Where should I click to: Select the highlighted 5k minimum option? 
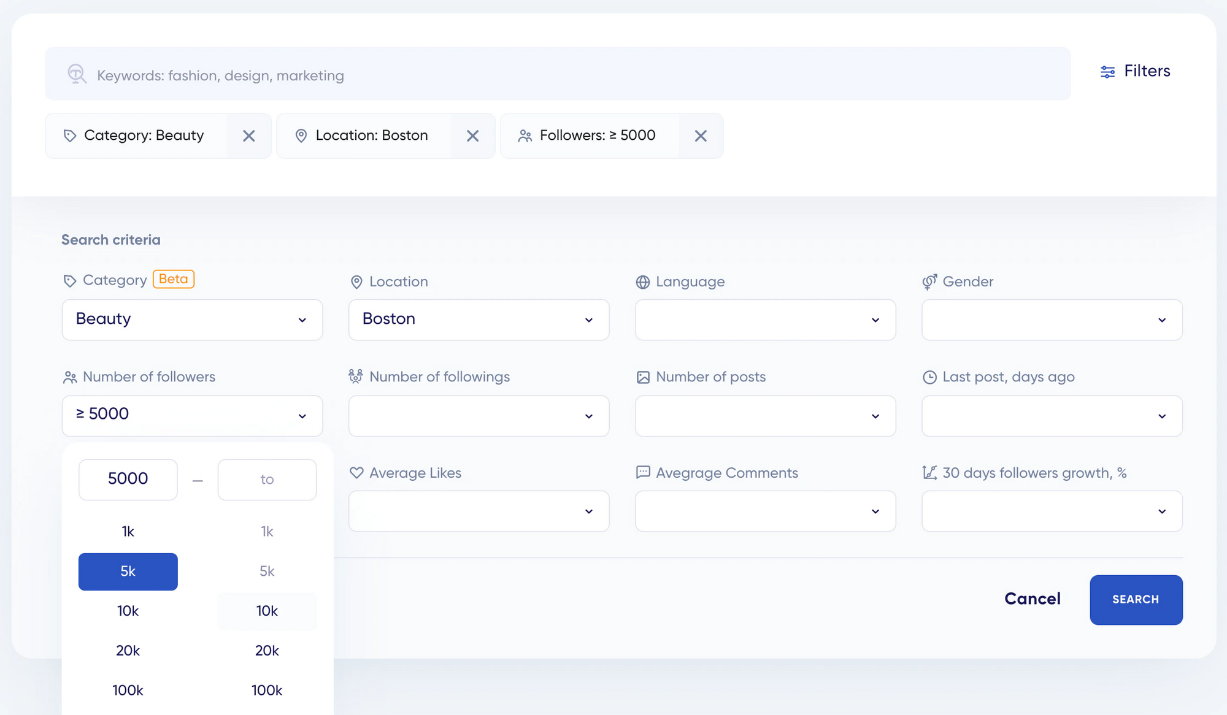click(128, 572)
